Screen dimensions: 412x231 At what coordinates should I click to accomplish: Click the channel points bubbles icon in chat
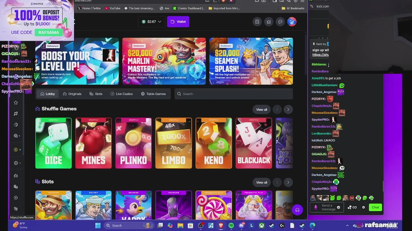coord(350,207)
